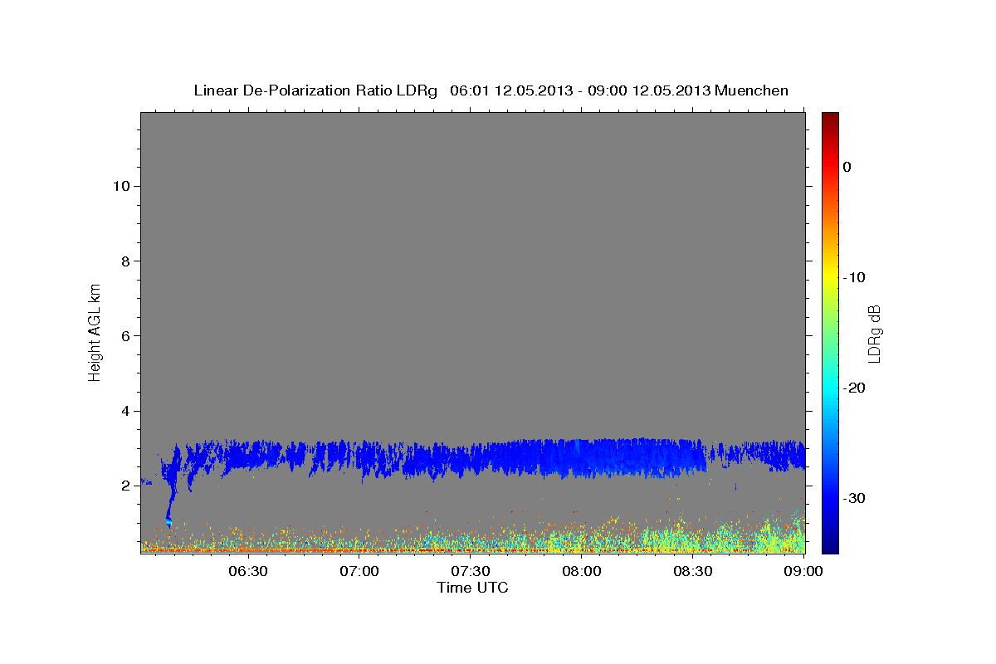This screenshot has width=996, height=664.
Task: Click the height tick label 6
Action: tap(124, 335)
